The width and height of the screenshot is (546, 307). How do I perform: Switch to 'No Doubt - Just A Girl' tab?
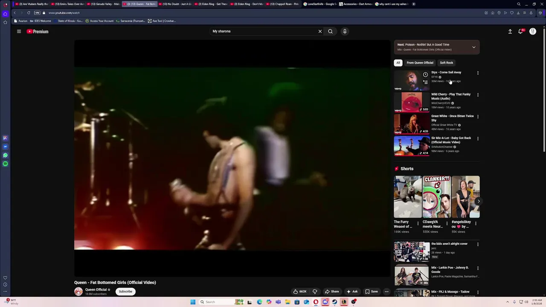[176, 4]
